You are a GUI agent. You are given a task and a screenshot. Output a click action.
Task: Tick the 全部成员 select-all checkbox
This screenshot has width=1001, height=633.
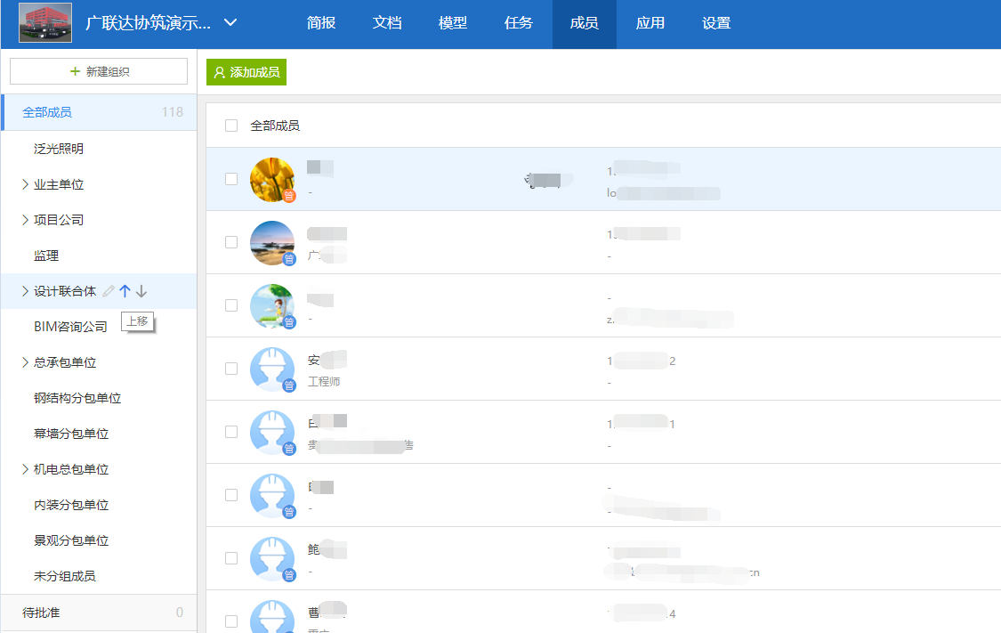231,126
